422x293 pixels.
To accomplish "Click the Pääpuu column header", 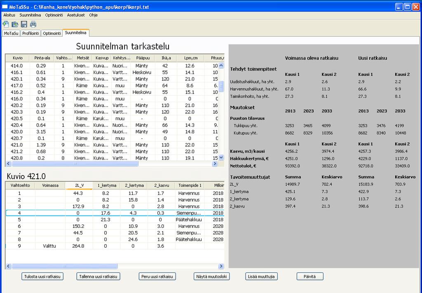I will click(x=142, y=58).
